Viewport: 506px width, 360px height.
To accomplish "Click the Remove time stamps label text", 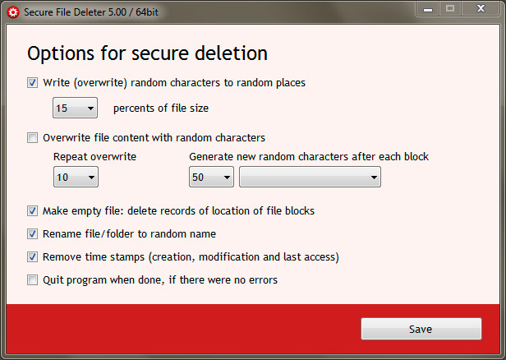I will coord(191,257).
